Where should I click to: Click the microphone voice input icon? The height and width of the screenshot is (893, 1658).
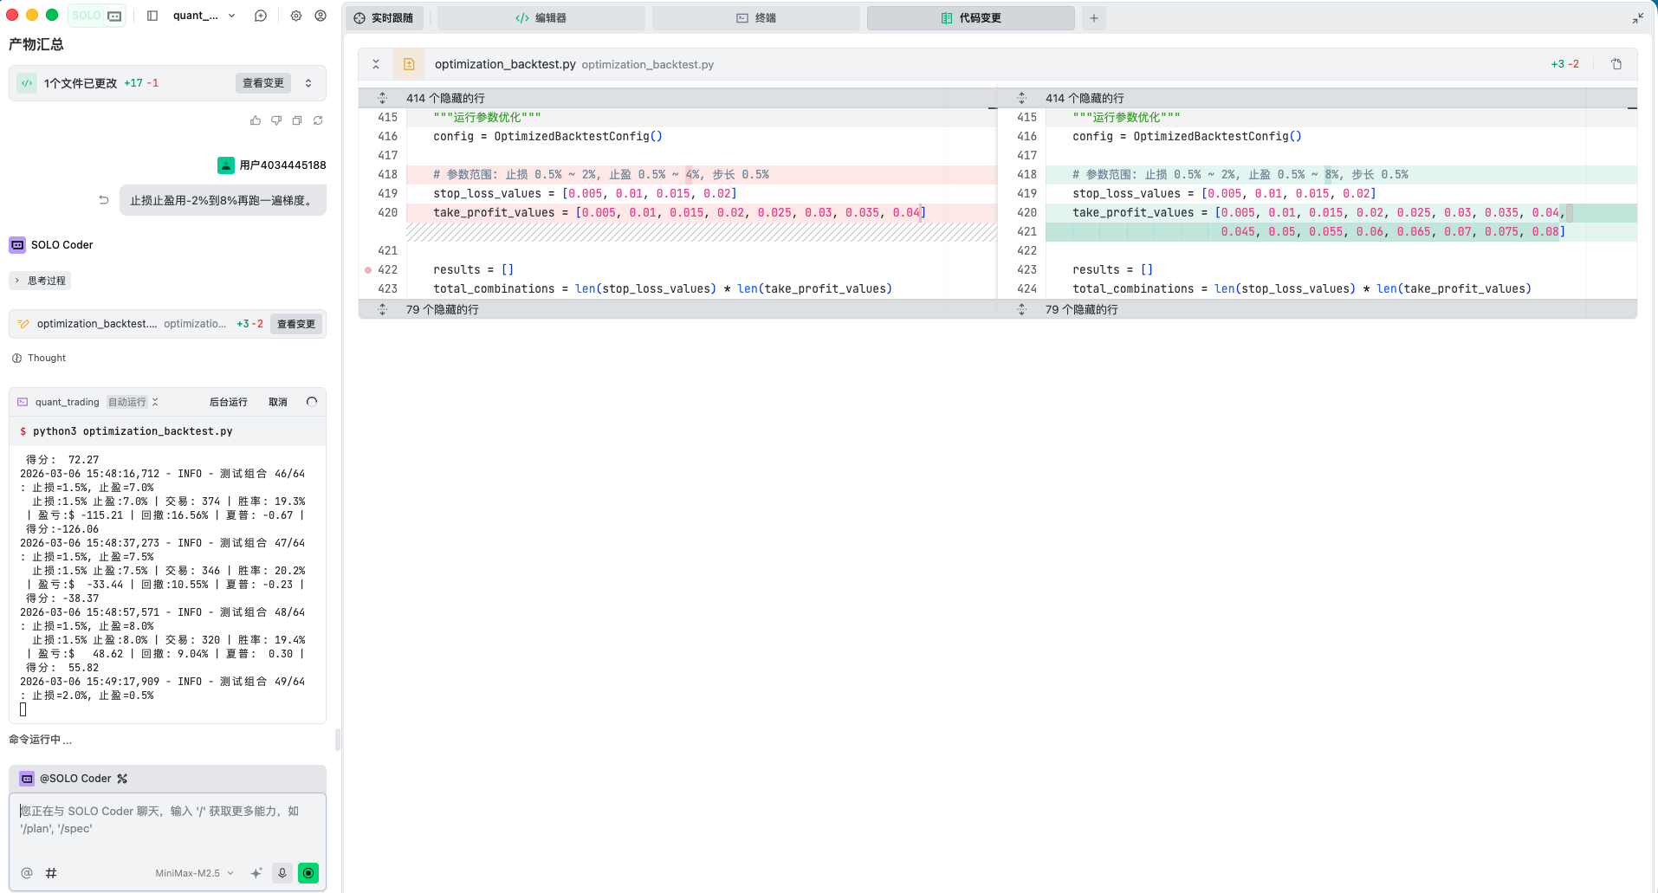tap(282, 873)
